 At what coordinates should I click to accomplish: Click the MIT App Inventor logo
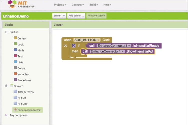tap(21, 4)
